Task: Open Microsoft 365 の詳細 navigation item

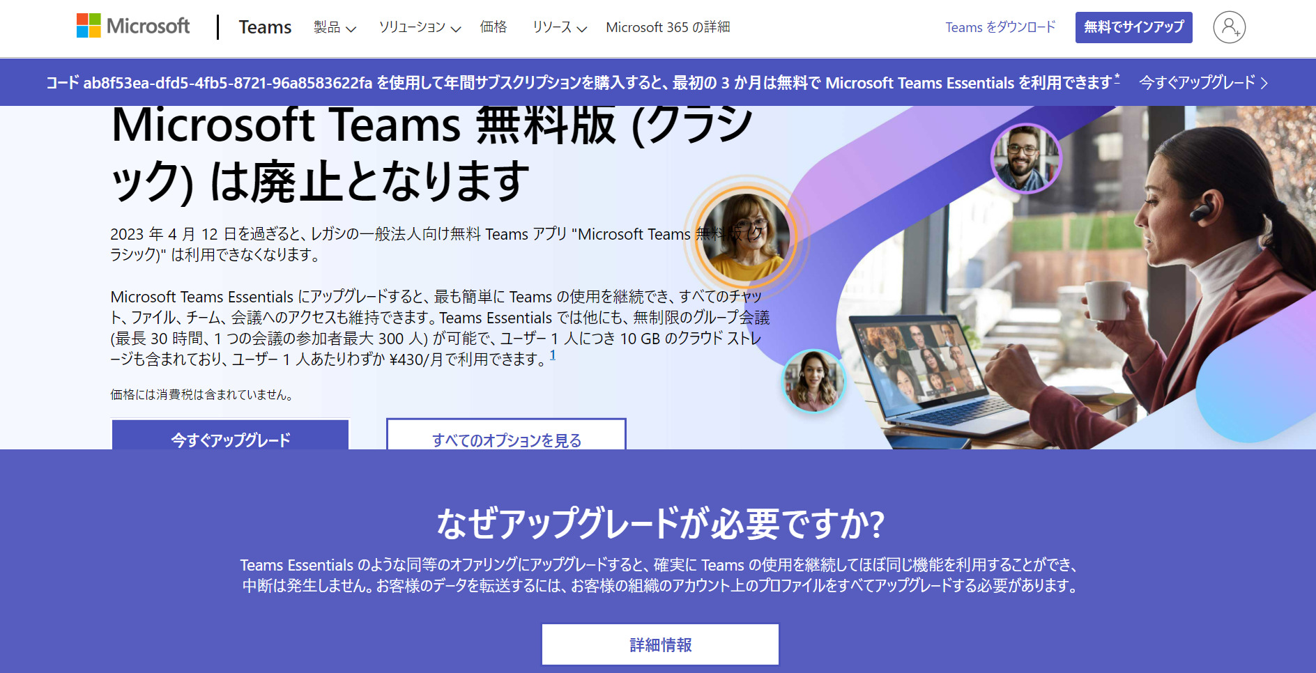Action: [x=668, y=27]
